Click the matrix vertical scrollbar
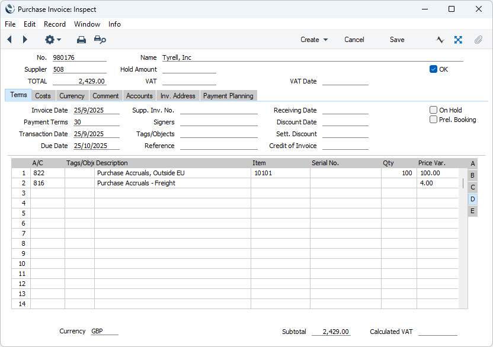 [x=463, y=238]
